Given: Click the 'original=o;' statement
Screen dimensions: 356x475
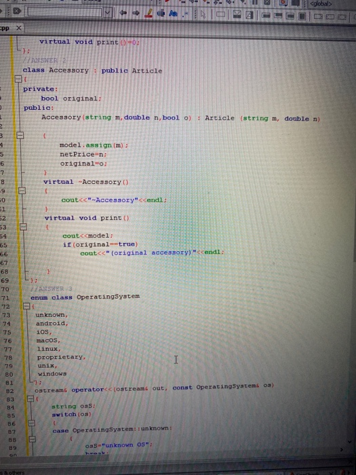Looking at the screenshot, I should point(83,164).
